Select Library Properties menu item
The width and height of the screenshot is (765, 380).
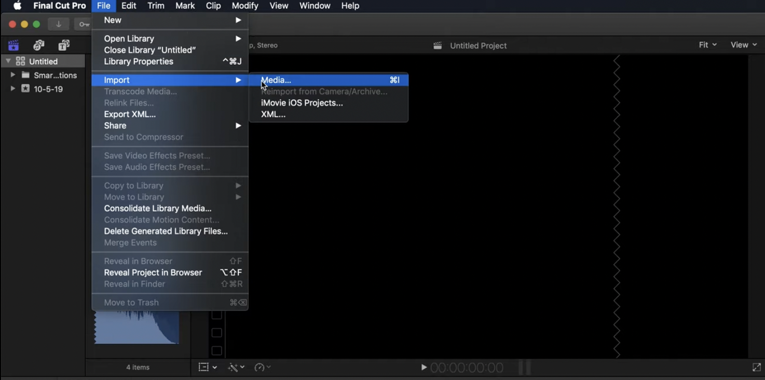click(170, 62)
